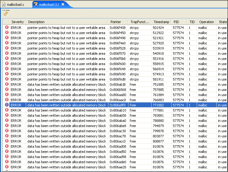This screenshot has height=172, width=228.
Task: Close the mallocbad (1) tab
Action: pos(63,5)
